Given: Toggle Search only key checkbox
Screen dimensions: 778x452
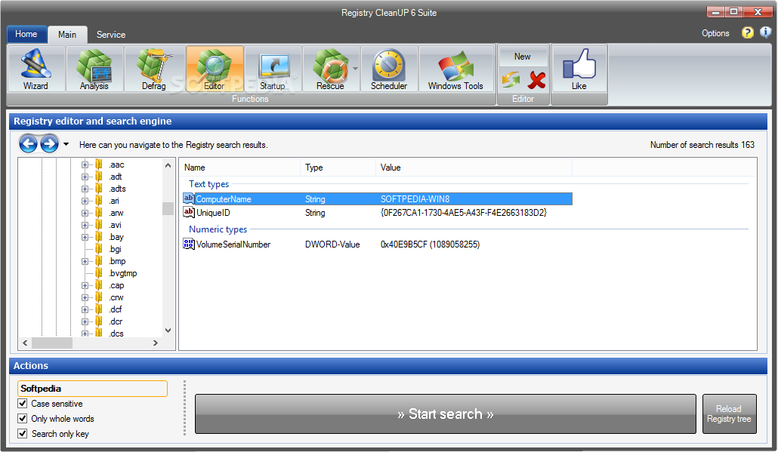Looking at the screenshot, I should pyautogui.click(x=23, y=433).
